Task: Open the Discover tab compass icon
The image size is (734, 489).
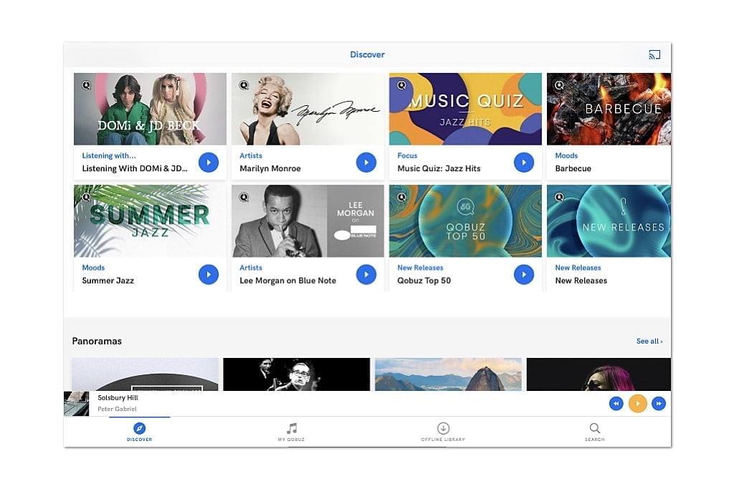Action: (140, 428)
